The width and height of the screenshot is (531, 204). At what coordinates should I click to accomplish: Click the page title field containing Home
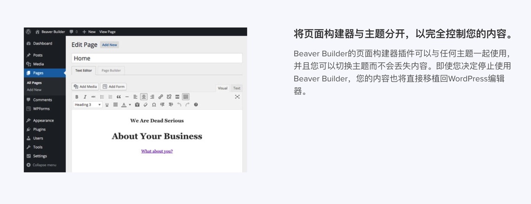pos(157,58)
